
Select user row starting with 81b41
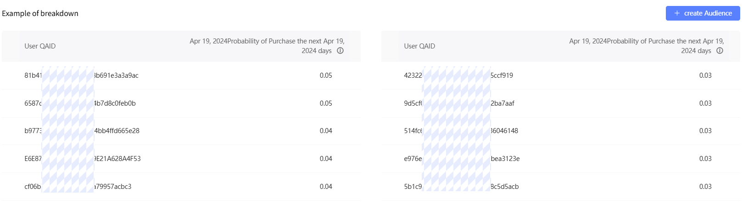181,75
